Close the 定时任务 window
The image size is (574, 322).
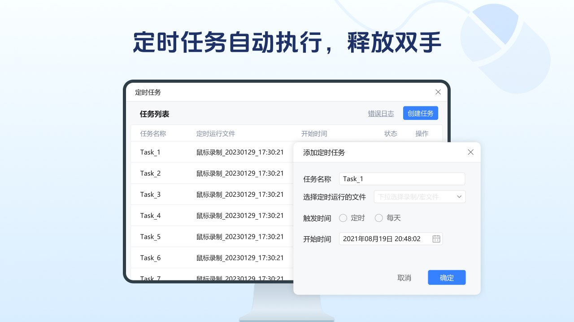click(438, 92)
